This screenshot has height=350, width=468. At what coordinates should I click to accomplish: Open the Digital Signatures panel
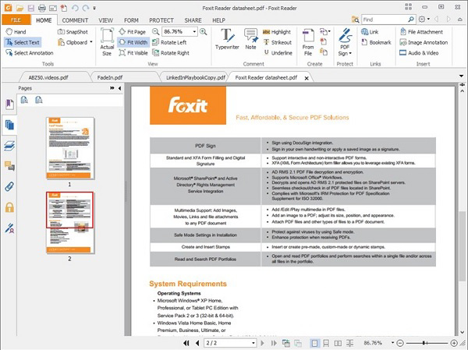click(x=9, y=228)
